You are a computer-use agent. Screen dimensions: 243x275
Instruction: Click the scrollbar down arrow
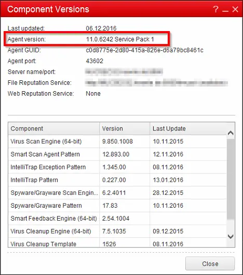click(231, 236)
